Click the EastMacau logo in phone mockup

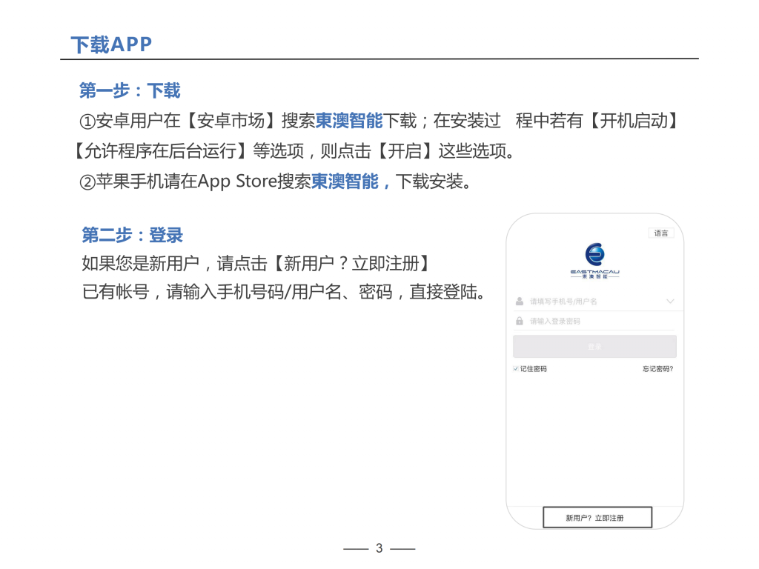click(594, 261)
